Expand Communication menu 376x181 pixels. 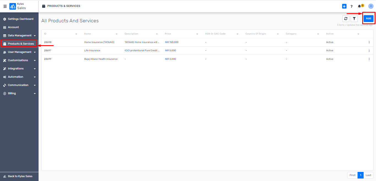pos(19,85)
